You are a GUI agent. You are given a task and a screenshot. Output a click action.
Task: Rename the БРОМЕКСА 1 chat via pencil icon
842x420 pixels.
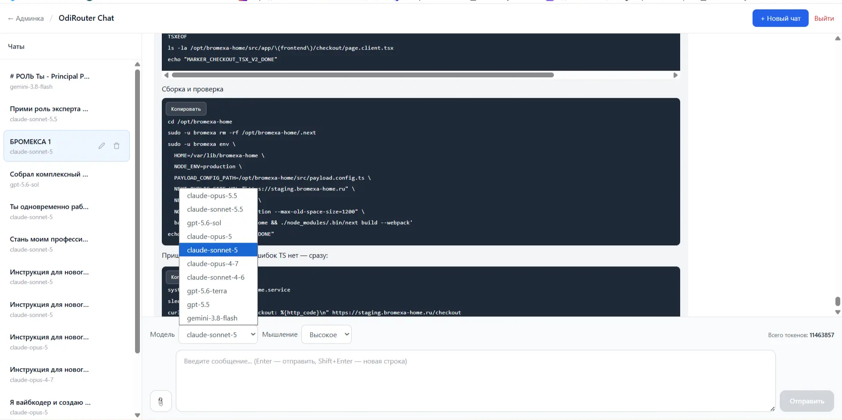102,146
